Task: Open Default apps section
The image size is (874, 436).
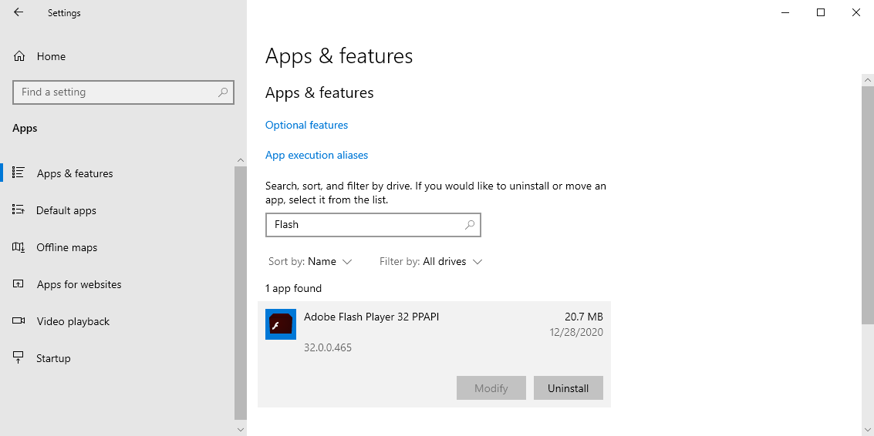Action: 66,210
